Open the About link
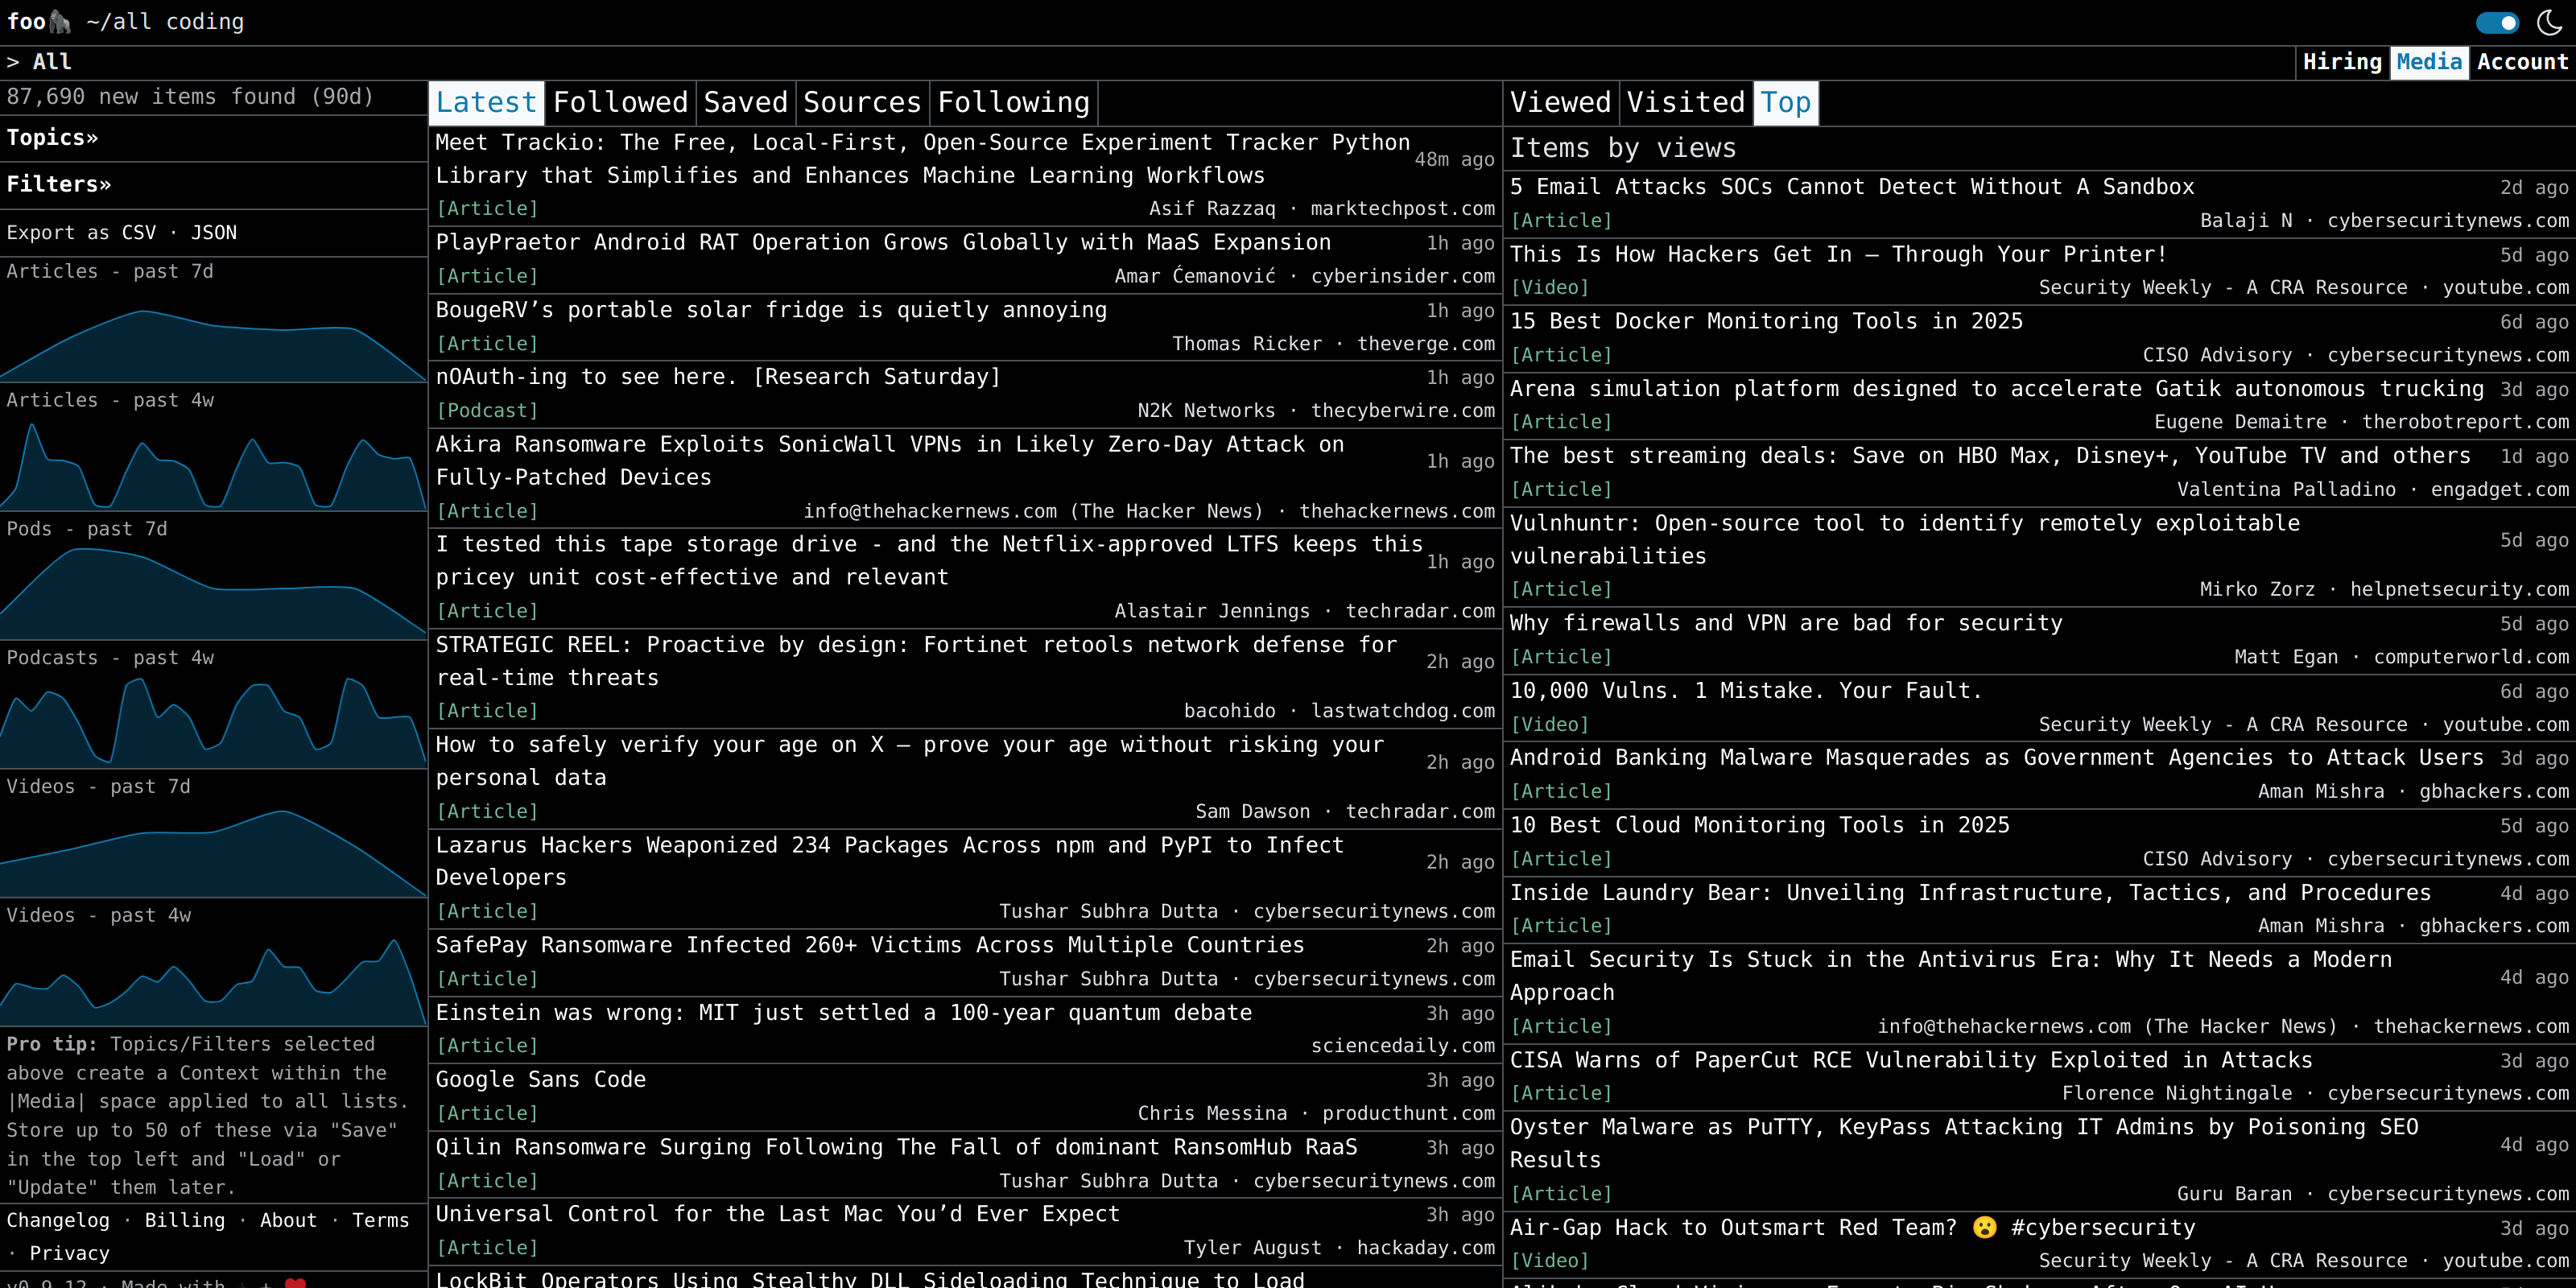The height and width of the screenshot is (1288, 2576). 288,1220
